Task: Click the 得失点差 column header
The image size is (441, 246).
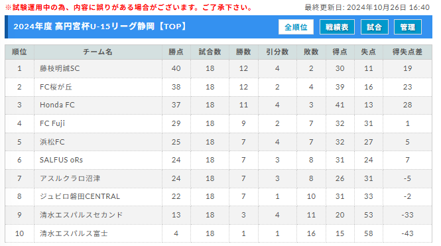Action: click(407, 52)
